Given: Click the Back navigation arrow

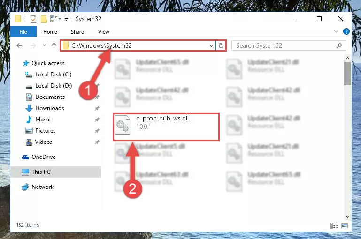Looking at the screenshot, I should [x=19, y=45].
